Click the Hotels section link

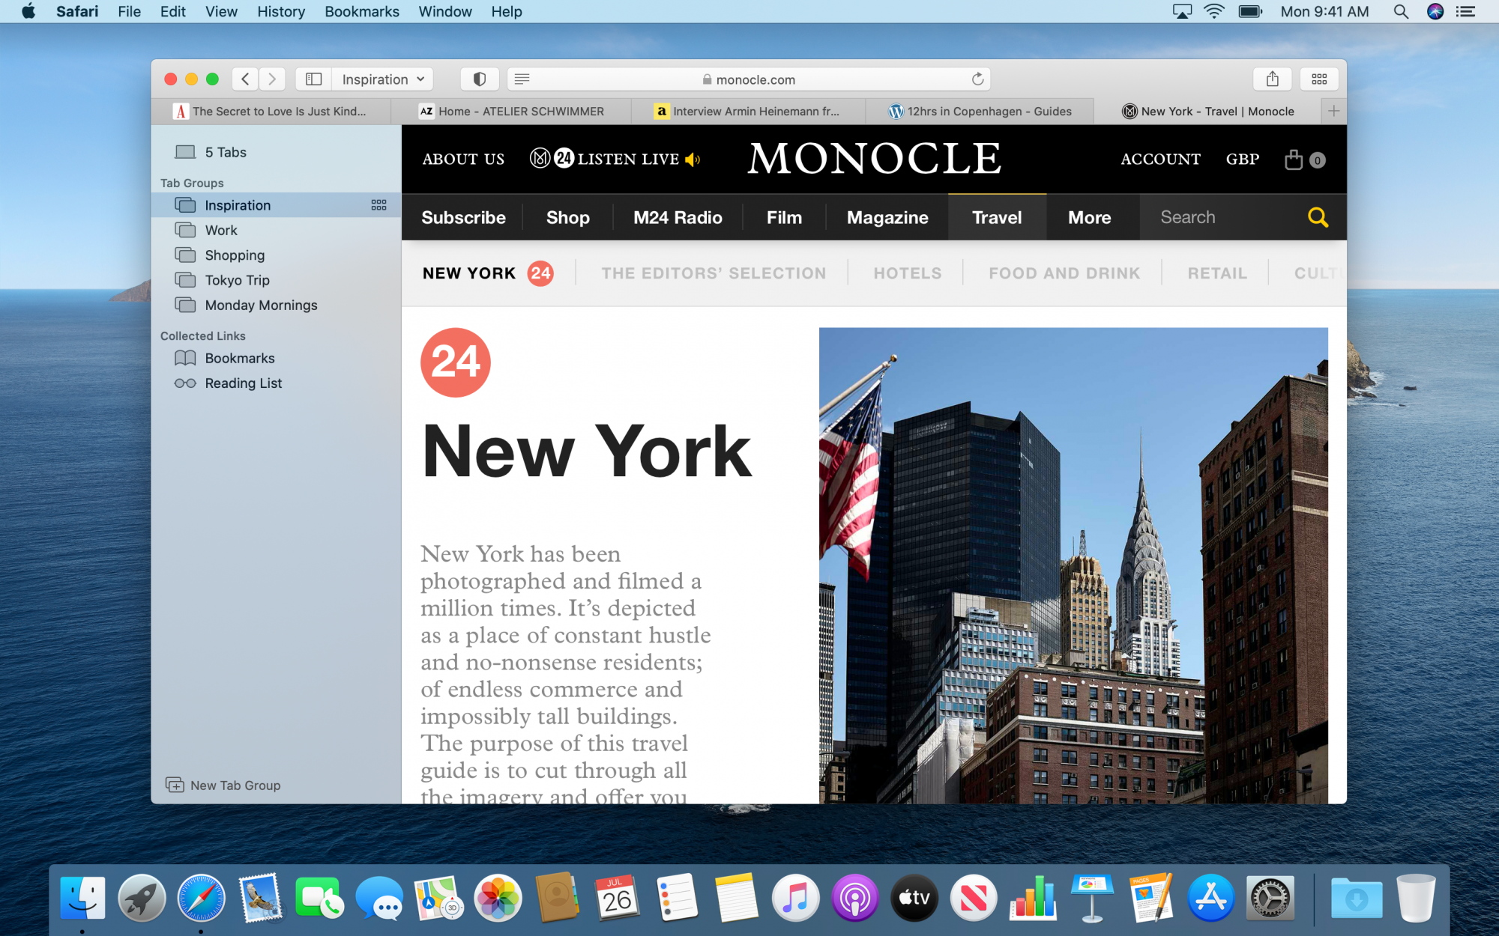907,273
